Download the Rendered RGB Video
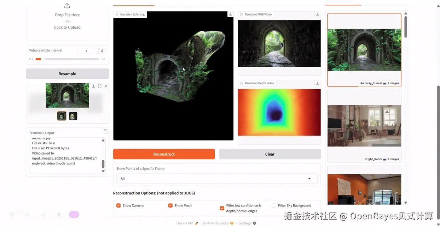 (x=317, y=14)
